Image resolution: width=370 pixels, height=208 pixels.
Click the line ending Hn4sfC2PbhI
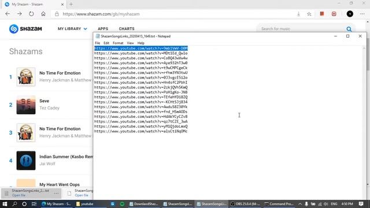click(x=141, y=83)
